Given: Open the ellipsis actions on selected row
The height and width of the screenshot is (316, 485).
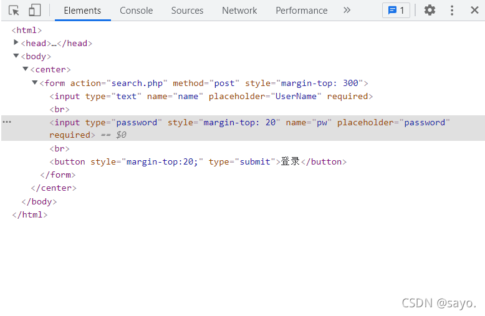Looking at the screenshot, I should [x=7, y=122].
